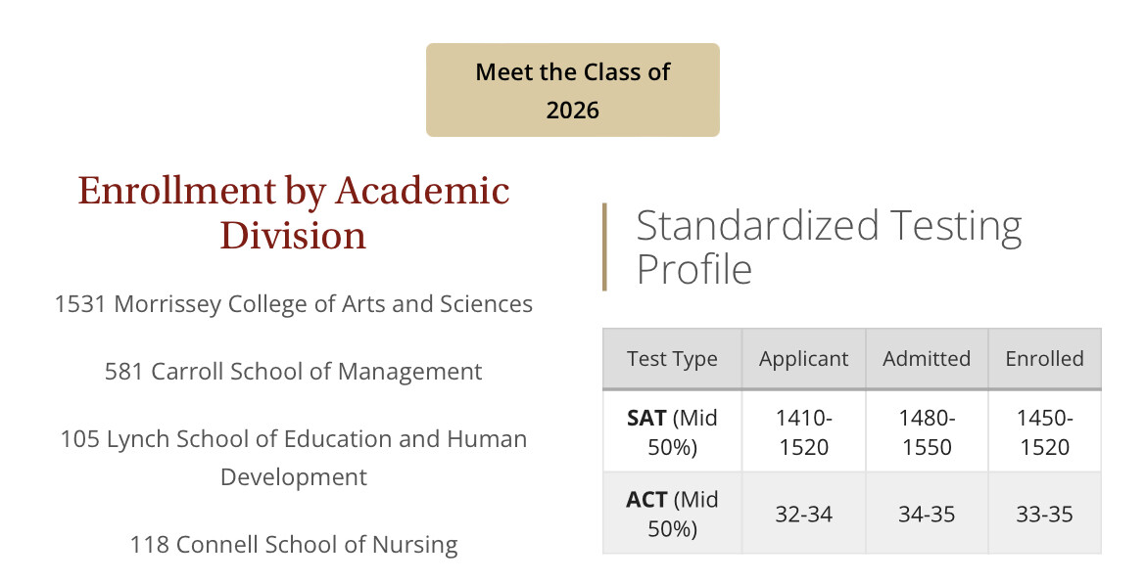Click the 105 Lynch School of Education entry
Viewport: 1146px width, 583px height.
coord(294,457)
